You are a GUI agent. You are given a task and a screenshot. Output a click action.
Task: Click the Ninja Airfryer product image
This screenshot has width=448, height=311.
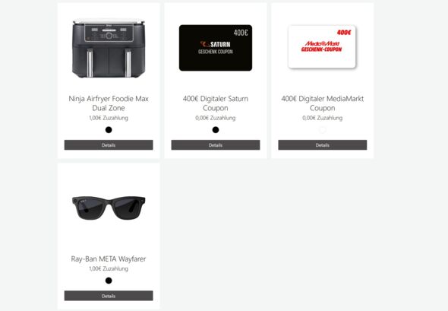pos(109,49)
